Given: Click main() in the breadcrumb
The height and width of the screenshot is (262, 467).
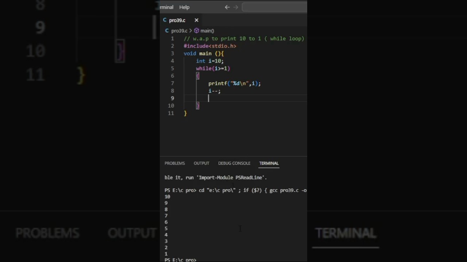Looking at the screenshot, I should click(x=207, y=31).
